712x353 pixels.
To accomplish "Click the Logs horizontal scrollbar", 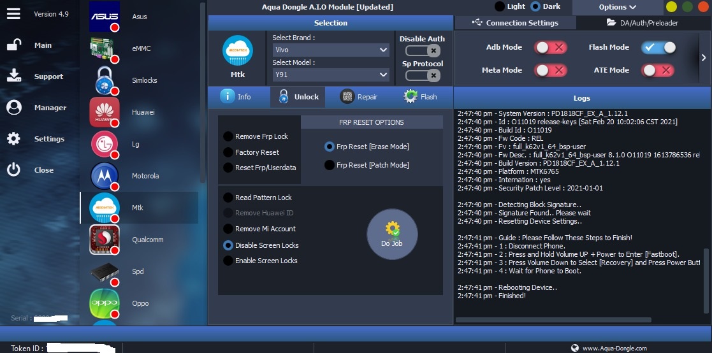I will pos(553,320).
